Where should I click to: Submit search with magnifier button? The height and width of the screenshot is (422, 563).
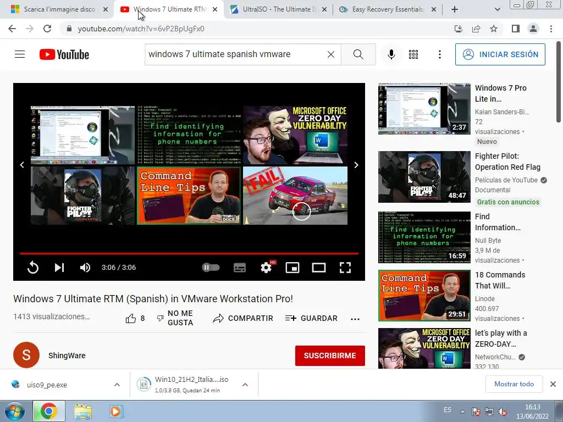[x=358, y=54]
